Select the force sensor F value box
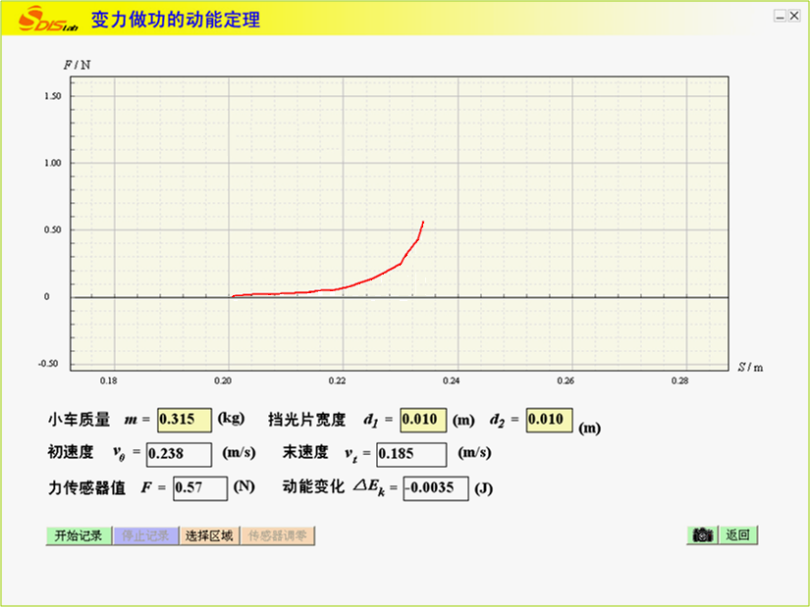Viewport: 810px width, 607px height. [x=199, y=487]
